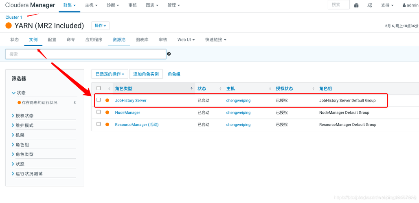Open the 已选定的操作 dropdown

pos(110,74)
